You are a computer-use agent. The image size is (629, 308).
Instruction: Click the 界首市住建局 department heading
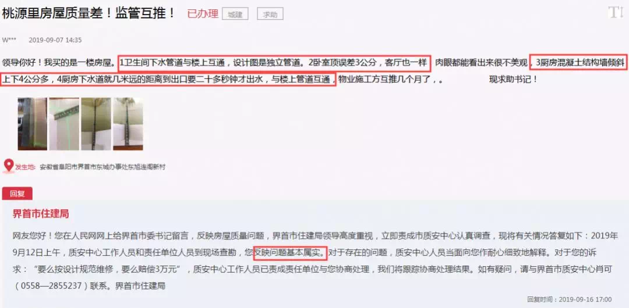click(41, 214)
